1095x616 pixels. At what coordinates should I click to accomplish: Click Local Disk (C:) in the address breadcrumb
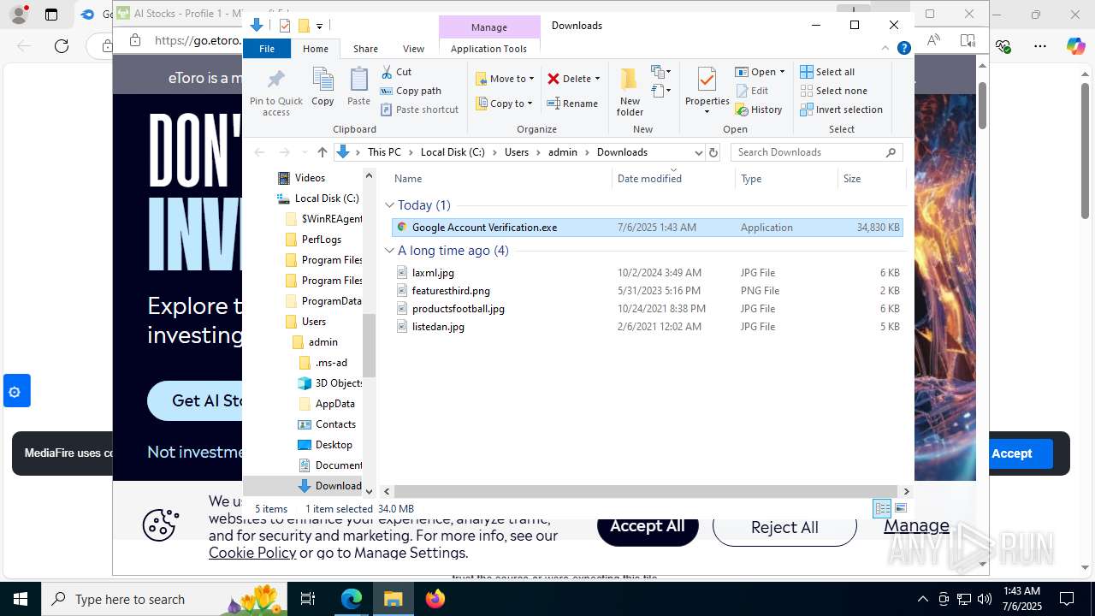pos(453,152)
